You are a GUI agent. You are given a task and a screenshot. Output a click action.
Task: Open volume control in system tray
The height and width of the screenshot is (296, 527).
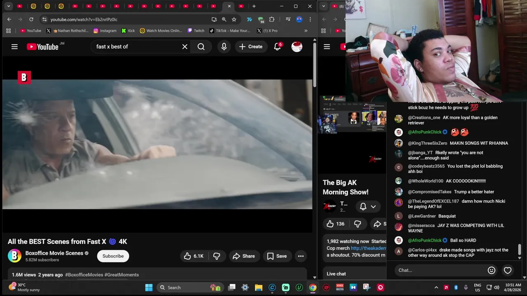[x=497, y=287]
